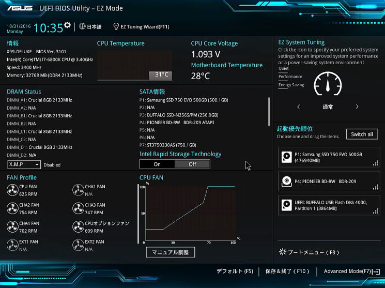Click the Motherboard Temperature 28°C value
The width and height of the screenshot is (385, 288).
pyautogui.click(x=201, y=76)
